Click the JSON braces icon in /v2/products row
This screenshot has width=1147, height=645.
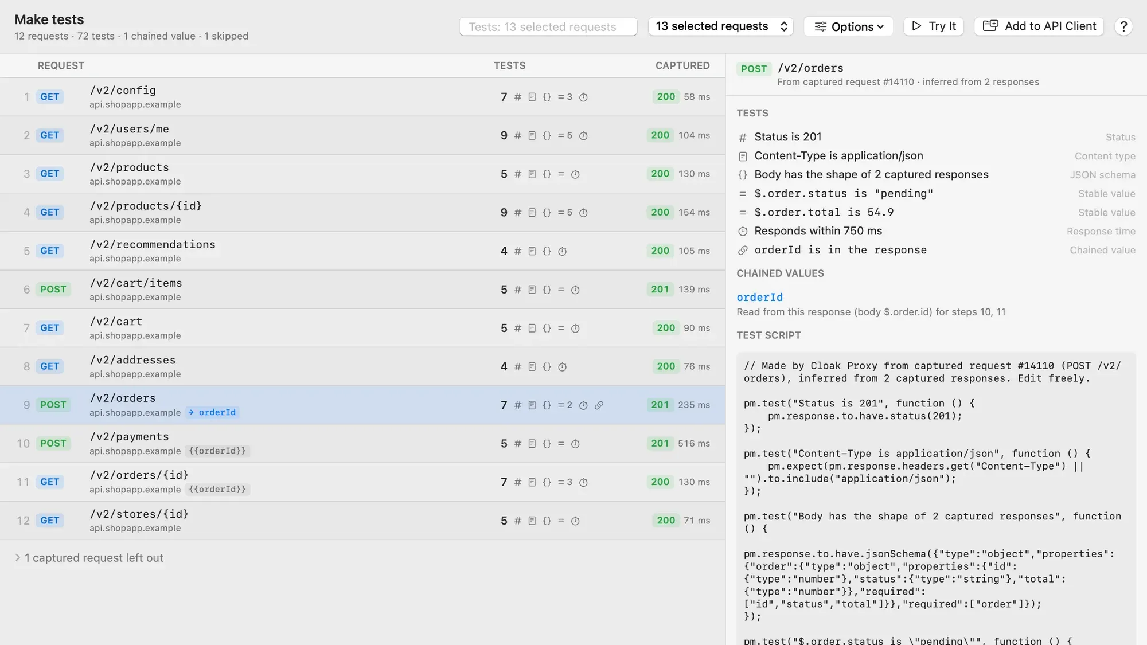547,174
